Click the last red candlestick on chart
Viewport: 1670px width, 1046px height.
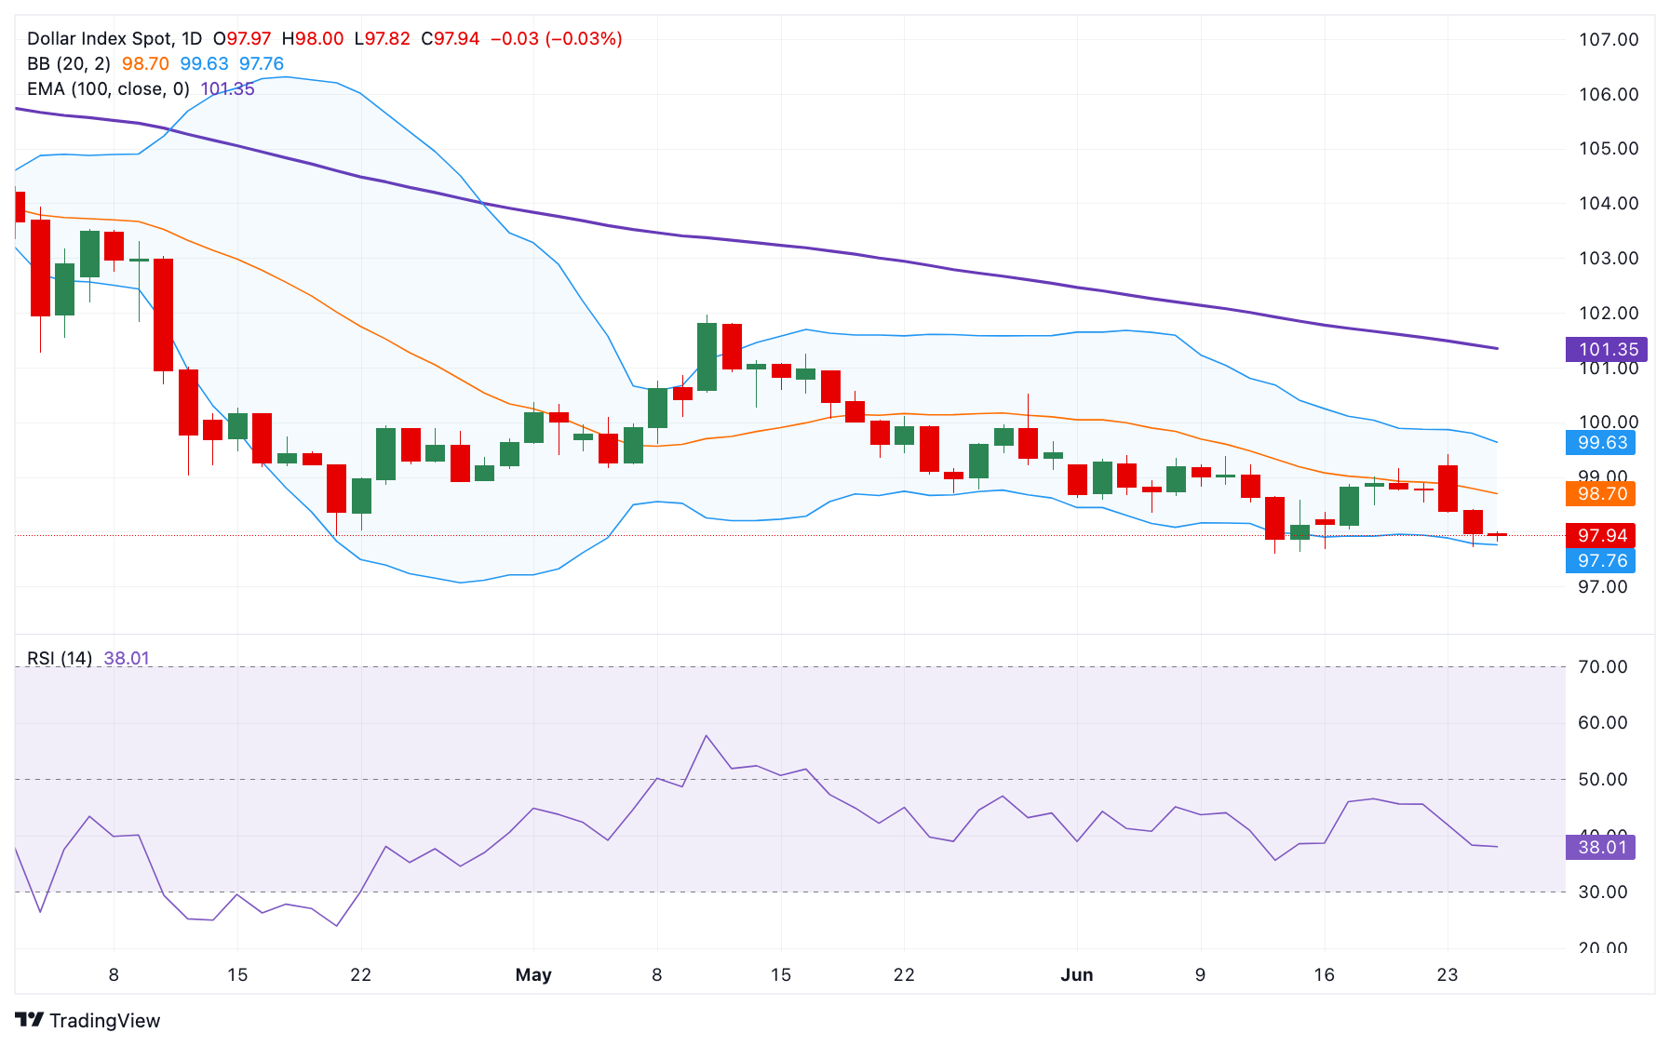pos(1497,535)
